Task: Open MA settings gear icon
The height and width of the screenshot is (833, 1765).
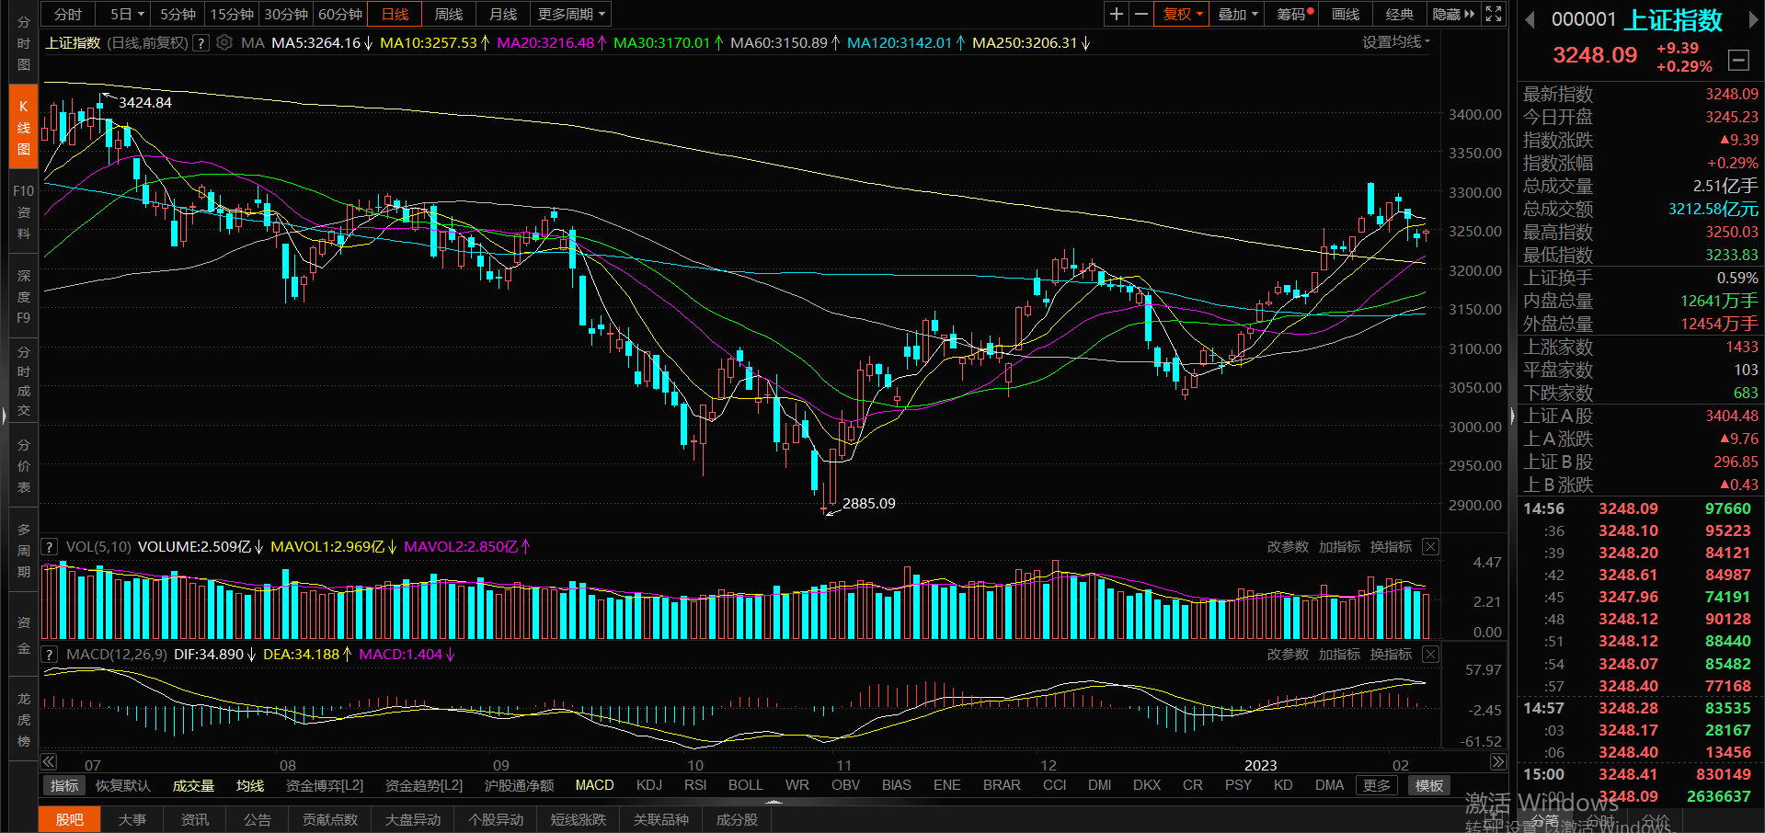Action: click(224, 42)
